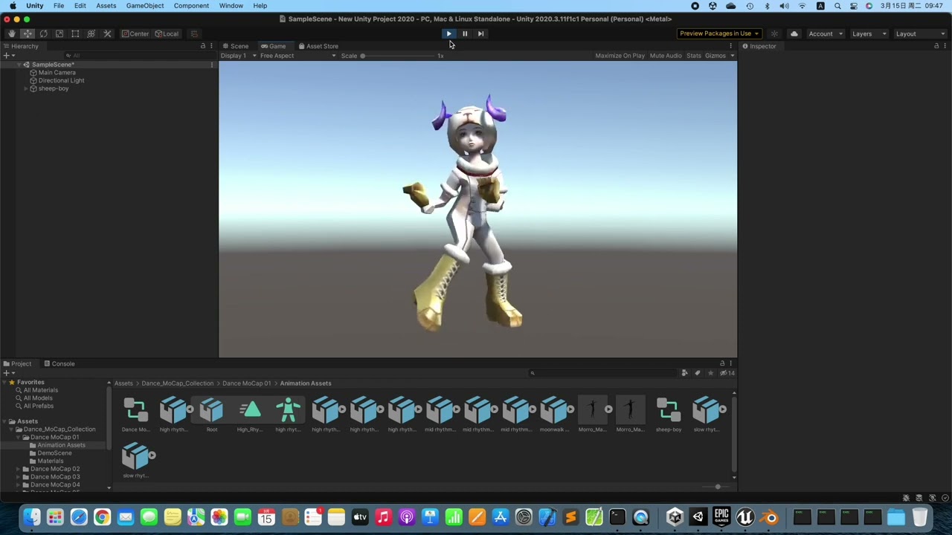This screenshot has height=535, width=952.
Task: Select Main Camera in Hierarchy
Action: tap(57, 73)
